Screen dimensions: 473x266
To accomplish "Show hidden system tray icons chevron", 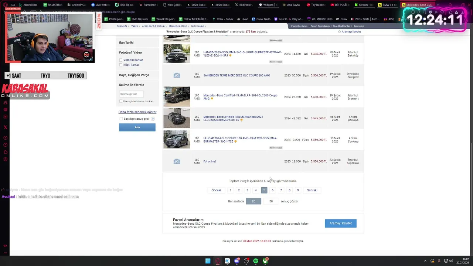I will pyautogui.click(x=425, y=261).
